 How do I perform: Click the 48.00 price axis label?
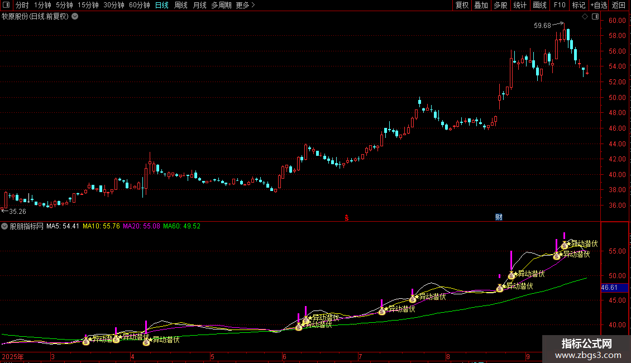coord(617,113)
